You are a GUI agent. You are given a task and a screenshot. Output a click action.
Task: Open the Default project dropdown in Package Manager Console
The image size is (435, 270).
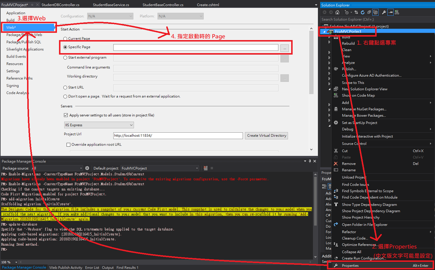160,168
